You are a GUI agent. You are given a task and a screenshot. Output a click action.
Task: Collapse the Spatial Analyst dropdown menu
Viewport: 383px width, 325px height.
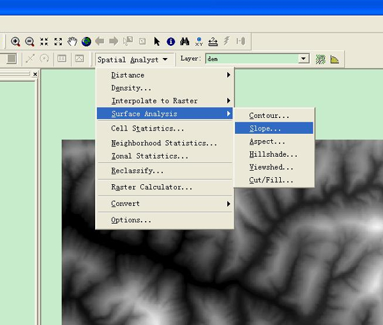[133, 59]
